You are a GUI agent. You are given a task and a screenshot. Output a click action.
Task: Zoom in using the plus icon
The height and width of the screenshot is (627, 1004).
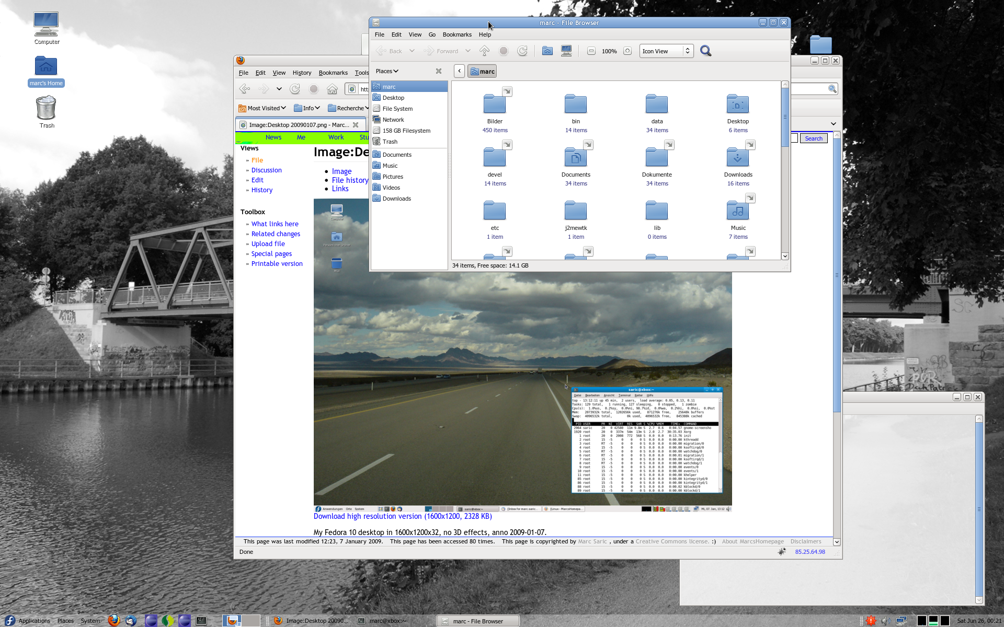click(627, 51)
